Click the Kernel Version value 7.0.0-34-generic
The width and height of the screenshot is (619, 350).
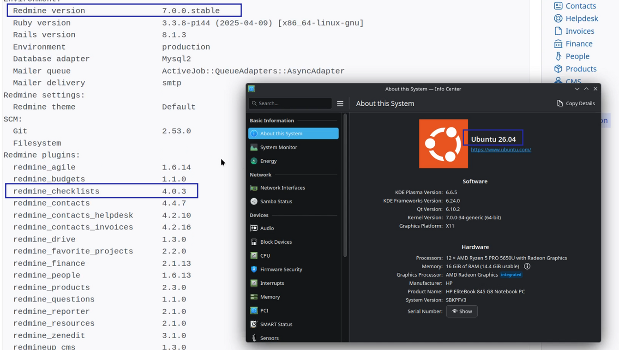point(473,218)
